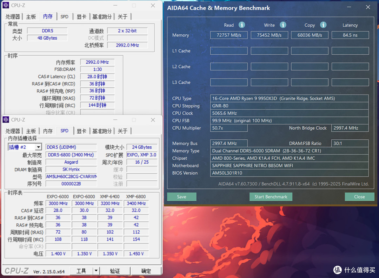This screenshot has width=379, height=278.
Task: Open the Tools dropdown arrow in CPU-Z
Action: [x=96, y=271]
